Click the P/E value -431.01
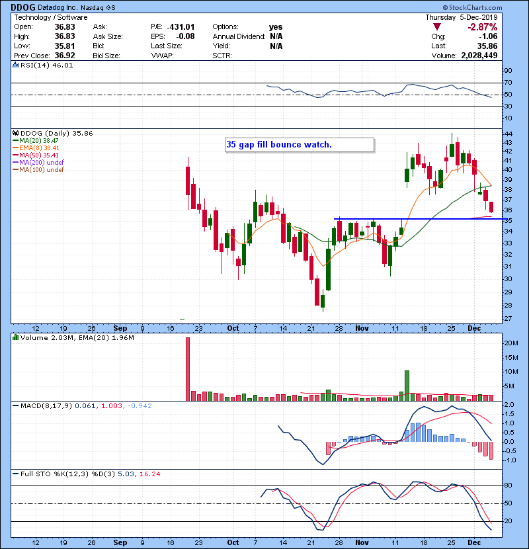 [x=181, y=27]
